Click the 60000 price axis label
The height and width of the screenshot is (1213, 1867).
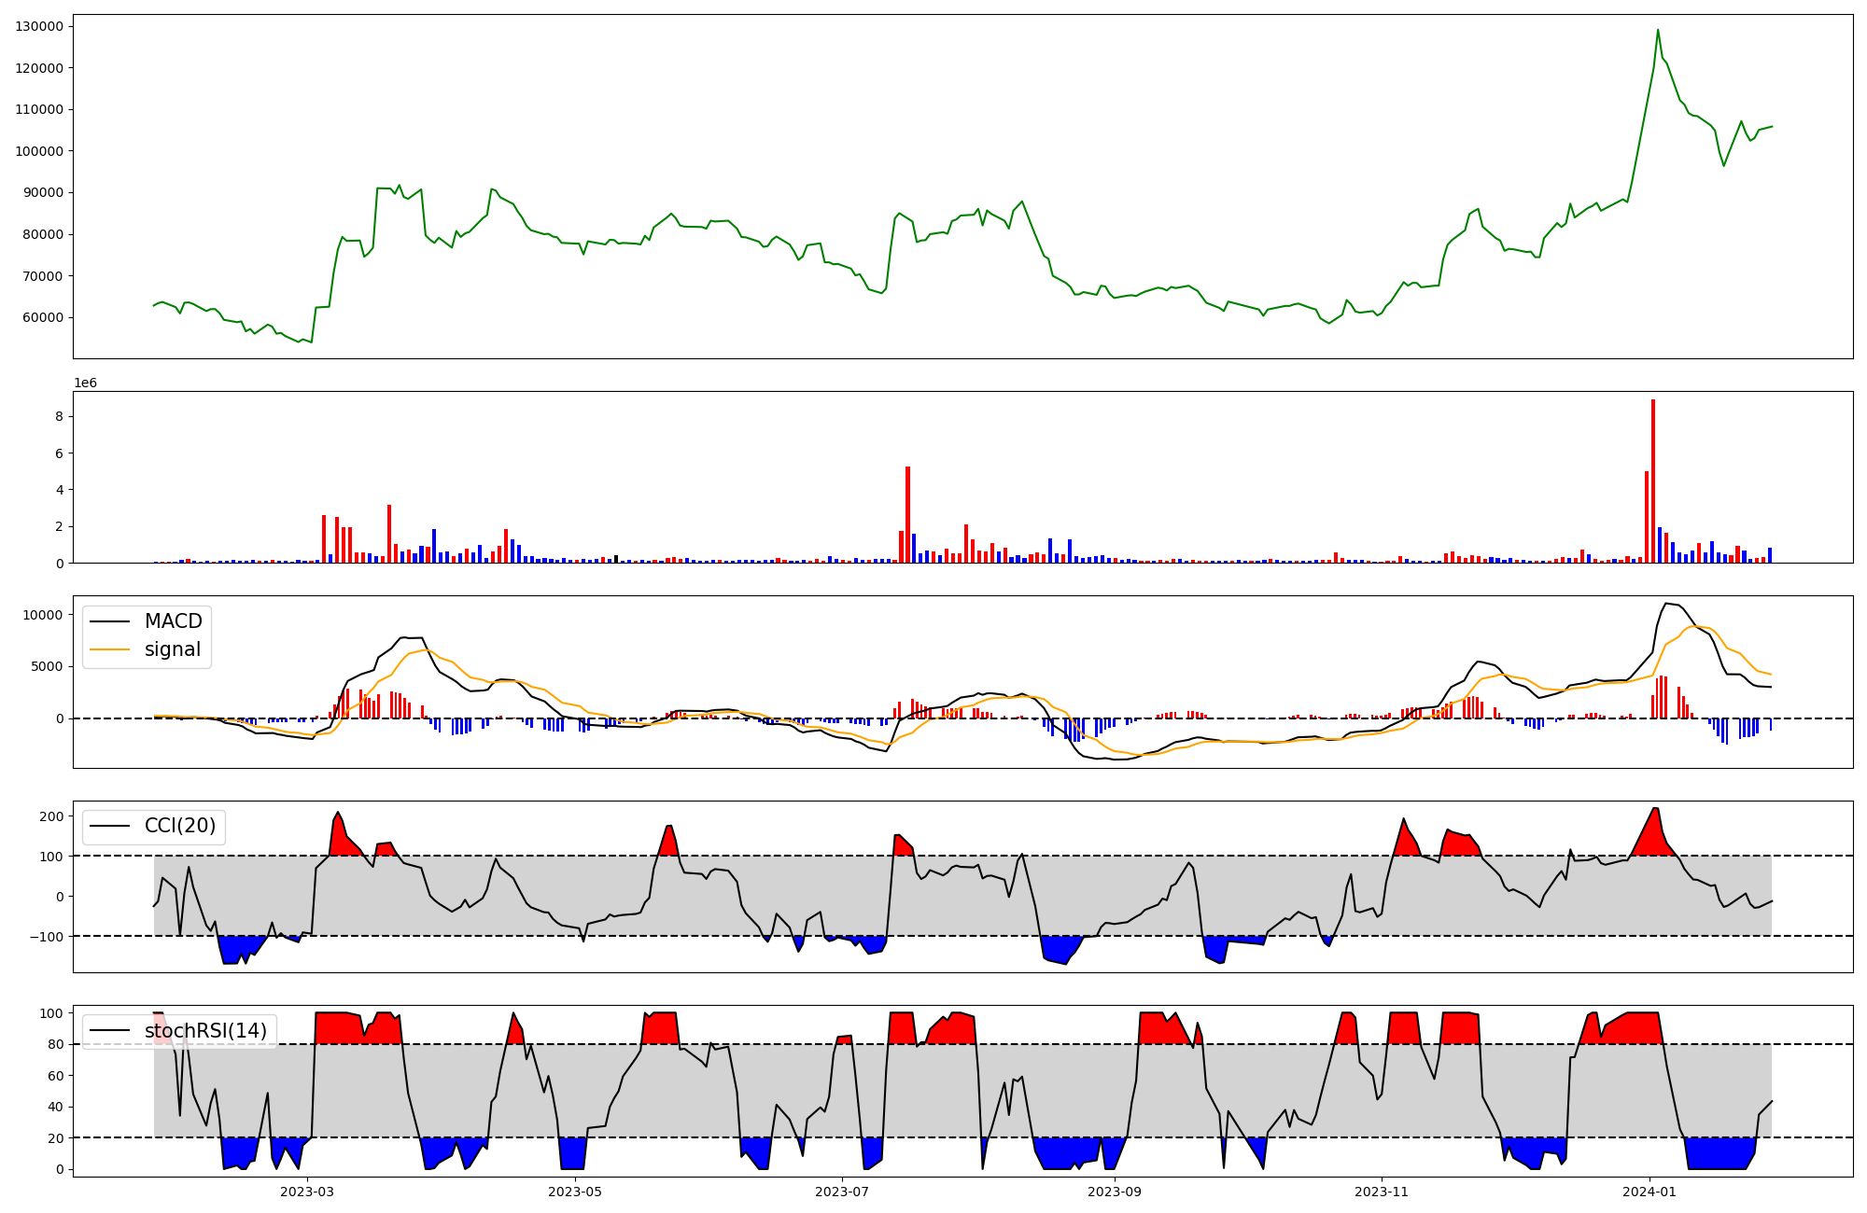(43, 317)
